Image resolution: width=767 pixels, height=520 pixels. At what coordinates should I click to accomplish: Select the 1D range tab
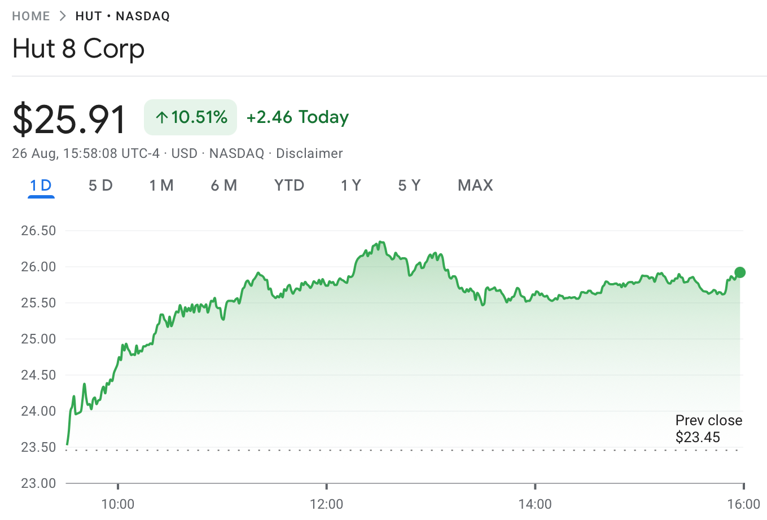point(41,186)
